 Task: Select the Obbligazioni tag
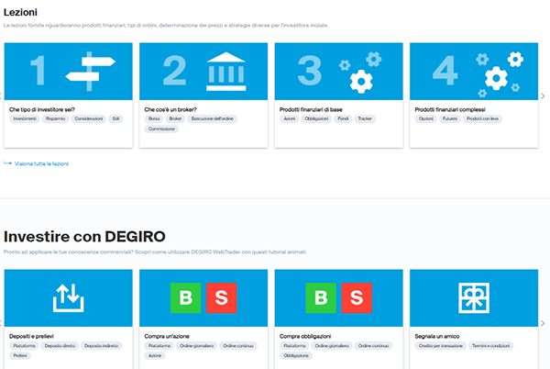pyautogui.click(x=316, y=118)
